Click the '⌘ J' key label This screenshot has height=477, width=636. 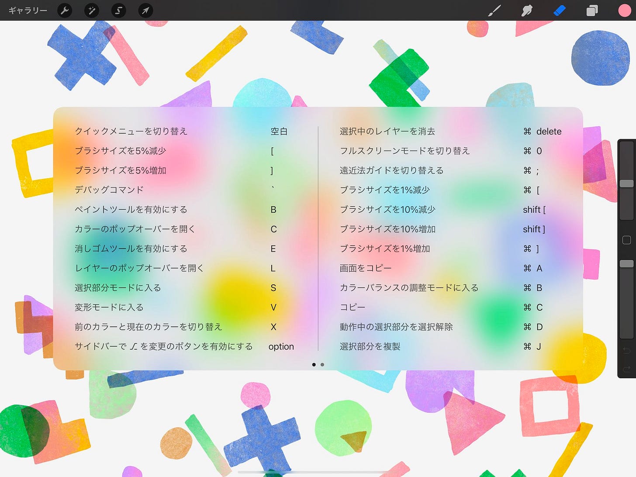coord(532,346)
